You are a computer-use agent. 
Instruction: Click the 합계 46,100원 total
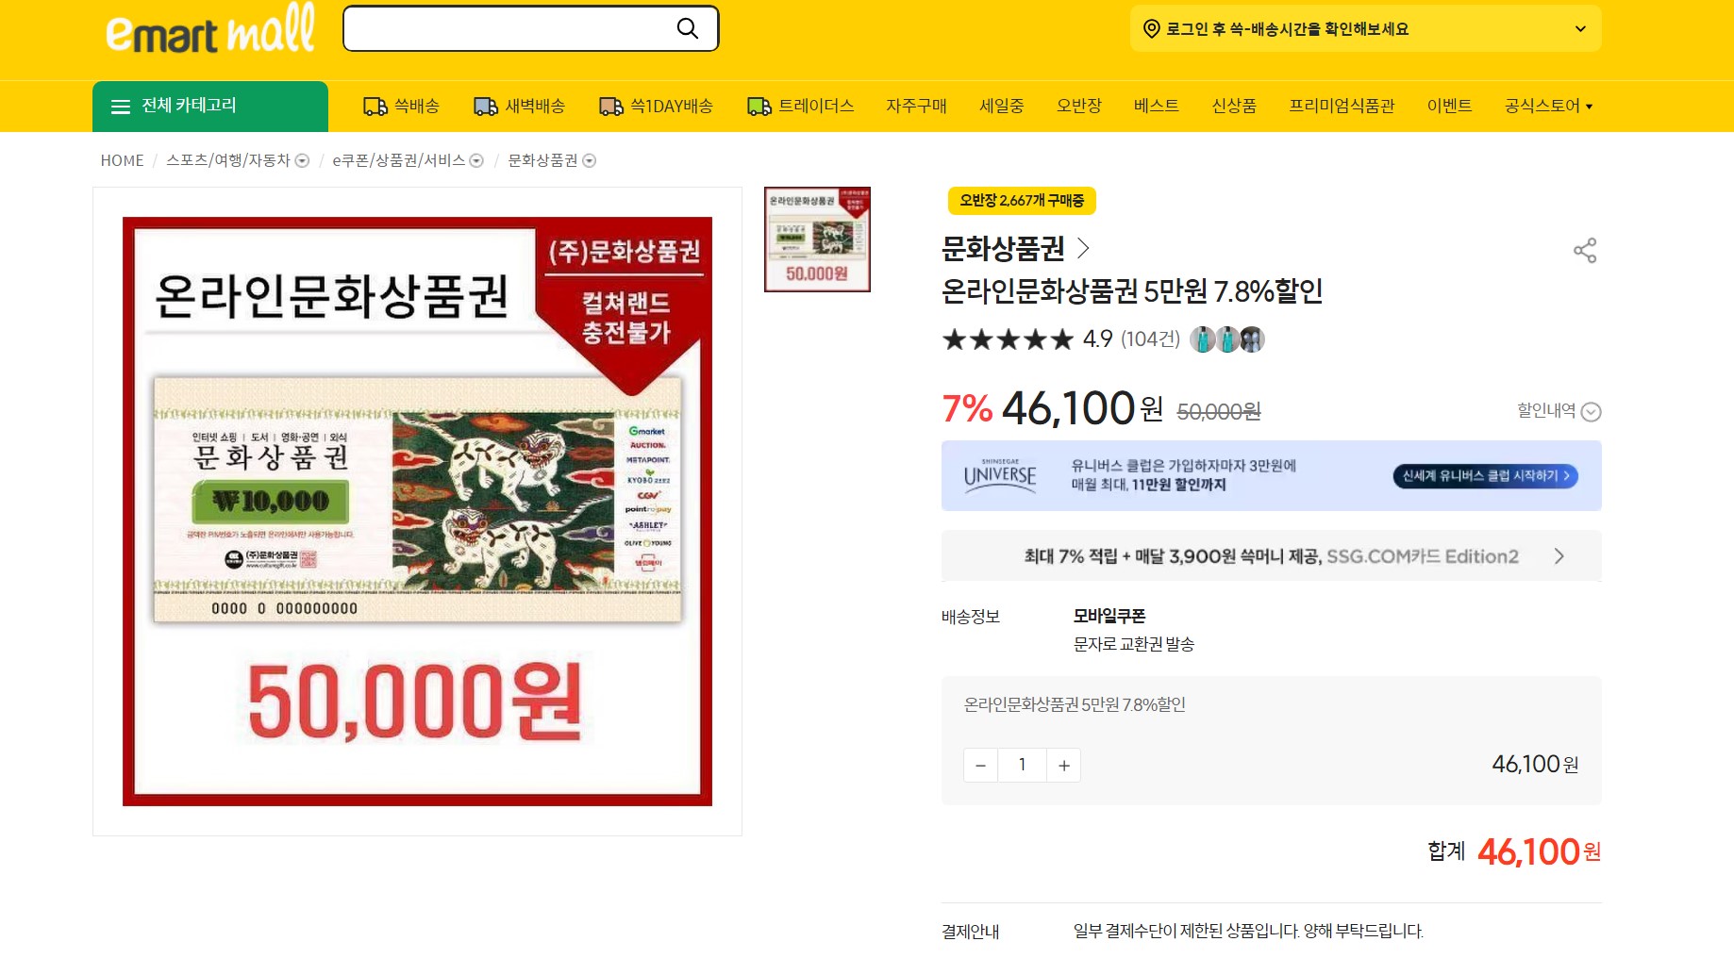[1514, 852]
